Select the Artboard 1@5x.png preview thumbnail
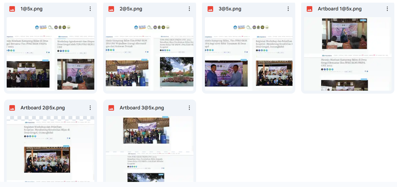 348,54
